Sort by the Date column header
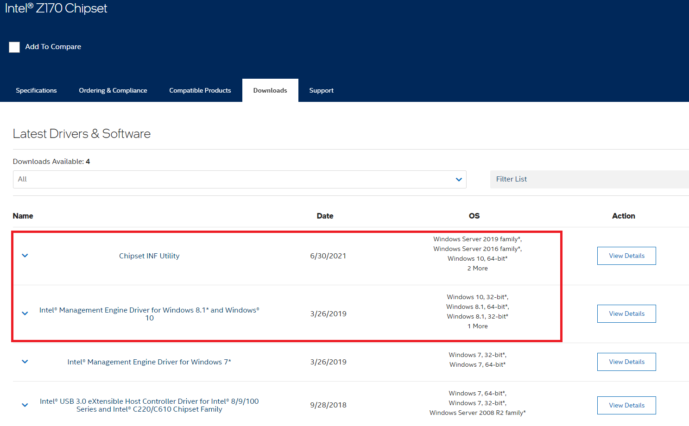Image resolution: width=689 pixels, height=426 pixels. 325,216
